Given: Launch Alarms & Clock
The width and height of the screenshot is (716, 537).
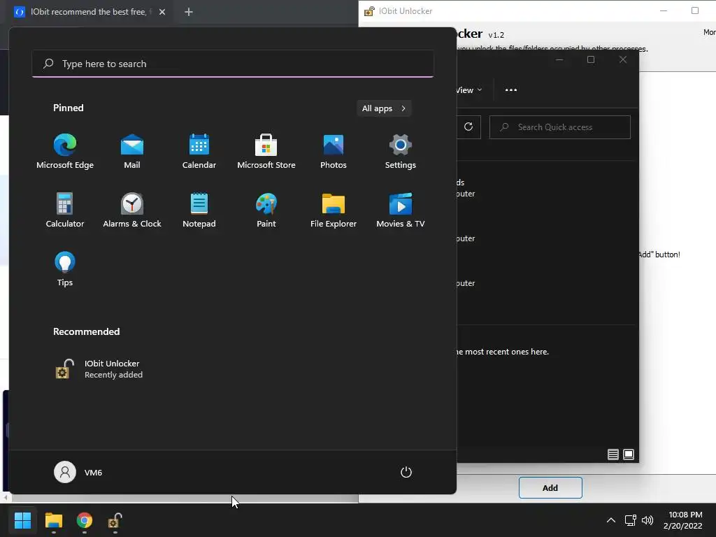Looking at the screenshot, I should [x=132, y=210].
